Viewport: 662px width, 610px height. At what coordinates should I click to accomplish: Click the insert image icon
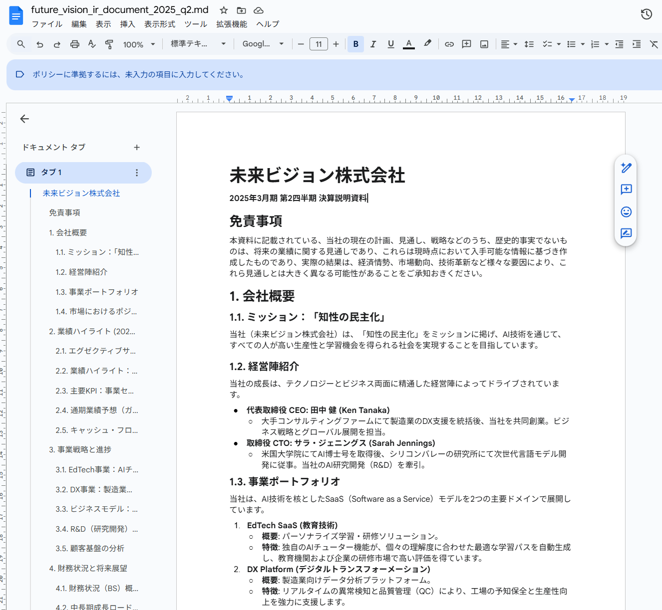point(484,44)
